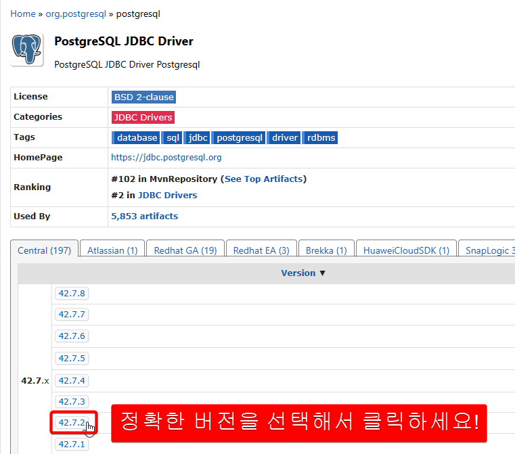Open version 42.7.7
The image size is (515, 454).
[72, 314]
